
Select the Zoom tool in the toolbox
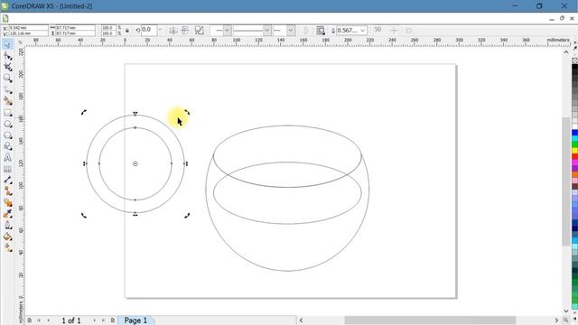click(7, 79)
